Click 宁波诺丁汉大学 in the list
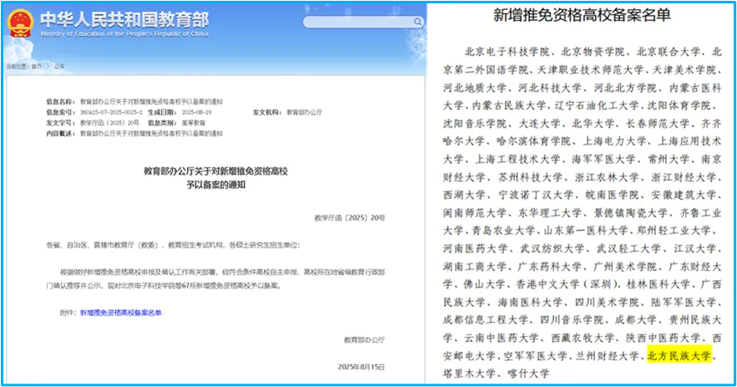Viewport: 737px width, 387px height. pyautogui.click(x=536, y=194)
